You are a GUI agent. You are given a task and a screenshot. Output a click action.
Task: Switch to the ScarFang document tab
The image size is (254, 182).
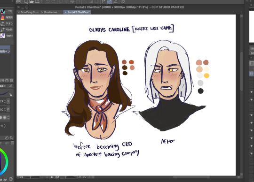point(28,12)
